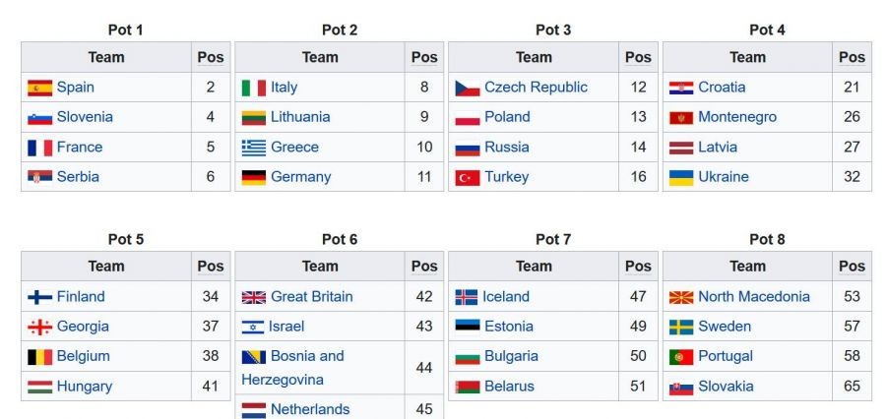Click the Spain flag icon
This screenshot has height=419, width=886.
39,88
